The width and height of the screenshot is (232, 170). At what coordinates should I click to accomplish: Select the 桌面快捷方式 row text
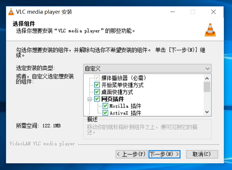(x=117, y=92)
